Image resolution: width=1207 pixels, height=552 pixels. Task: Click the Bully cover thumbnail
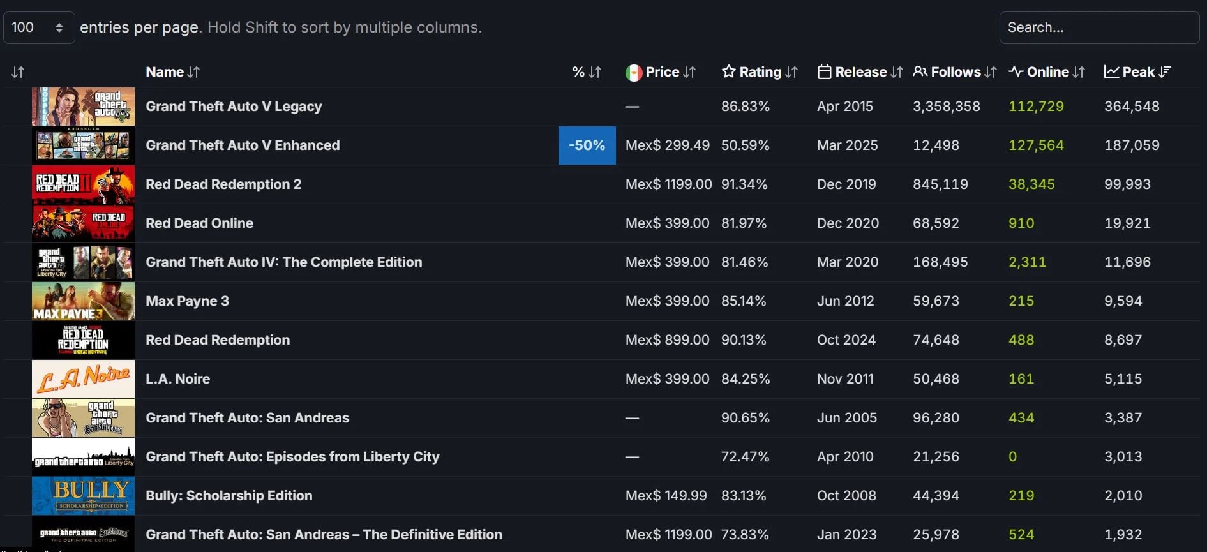pos(83,496)
